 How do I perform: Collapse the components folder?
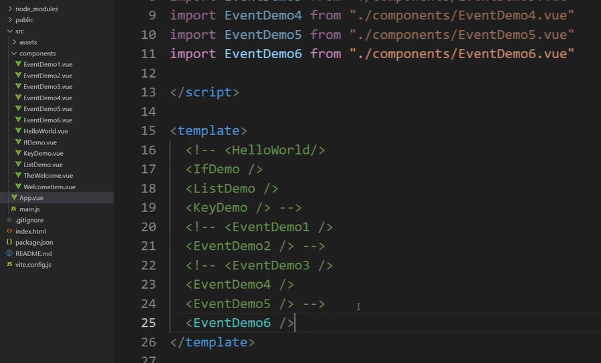click(x=14, y=53)
